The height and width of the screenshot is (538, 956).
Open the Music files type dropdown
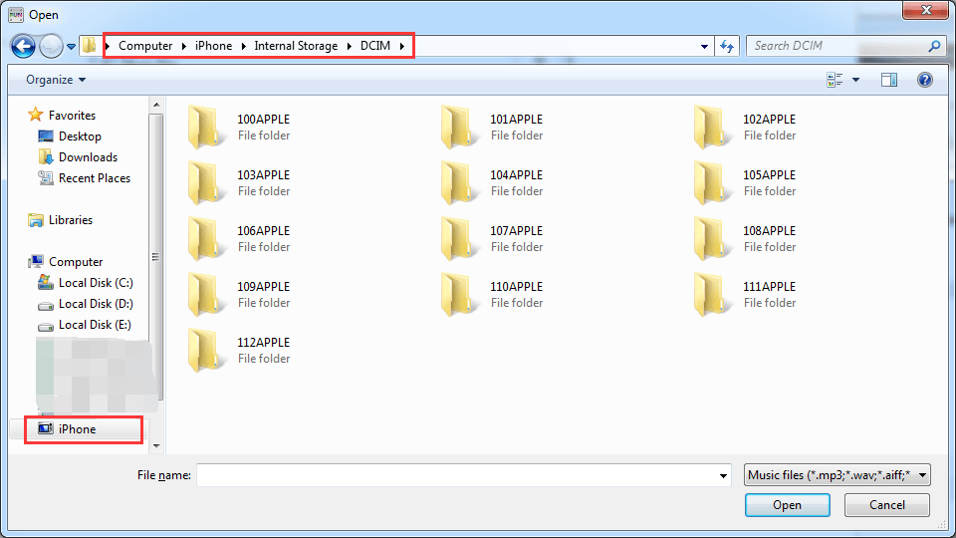point(837,475)
